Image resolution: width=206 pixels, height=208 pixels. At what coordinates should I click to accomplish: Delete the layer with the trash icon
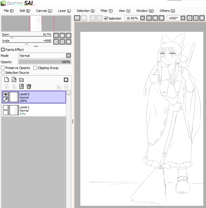(29, 86)
